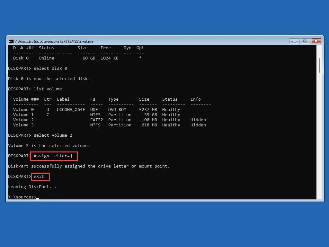Close the command prompt window
Screen dimensions: 329x247
point(316,41)
